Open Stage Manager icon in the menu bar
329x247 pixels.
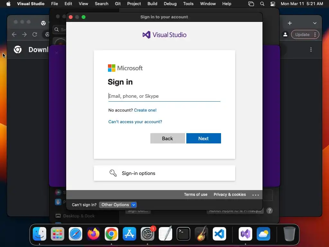[251, 4]
